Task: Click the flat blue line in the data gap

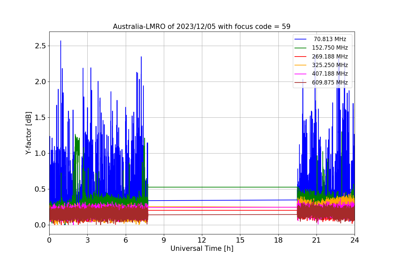Action: pos(223,200)
